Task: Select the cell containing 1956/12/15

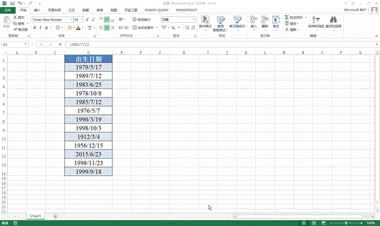Action: tap(88, 146)
